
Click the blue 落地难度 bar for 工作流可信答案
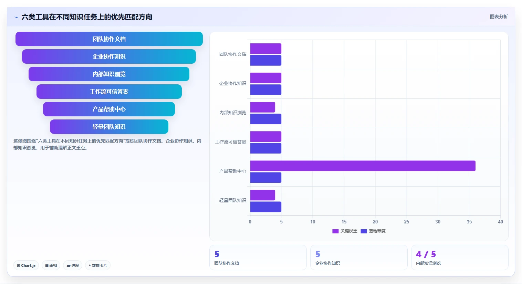coord(265,148)
